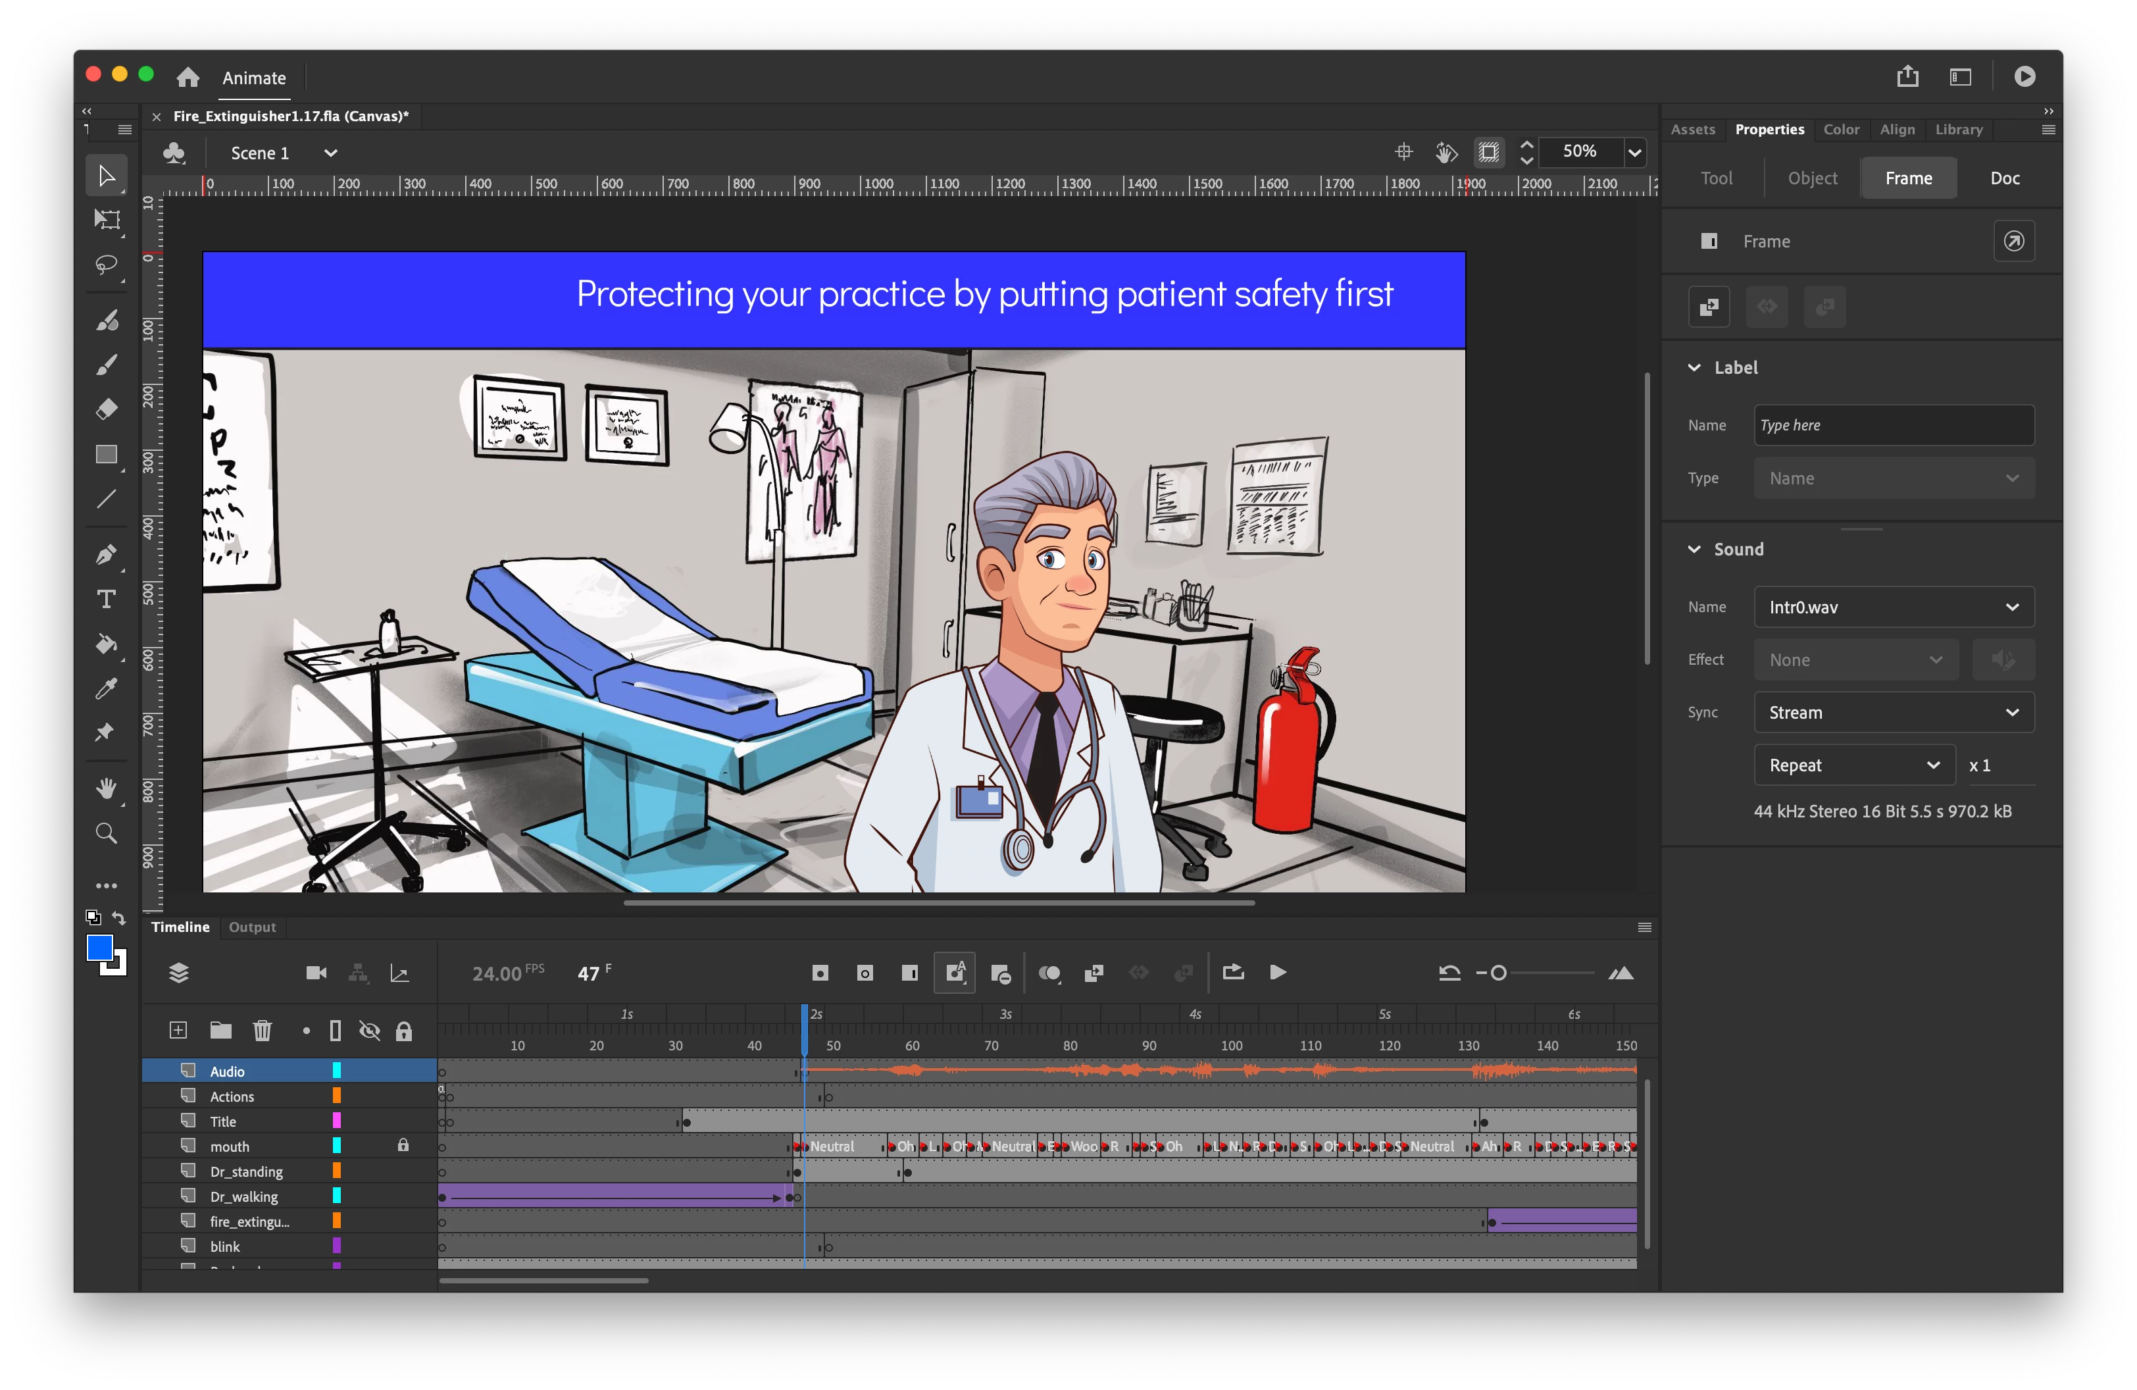Screen dimensions: 2137x1390
Task: Unlock the mouth layer
Action: point(403,1145)
